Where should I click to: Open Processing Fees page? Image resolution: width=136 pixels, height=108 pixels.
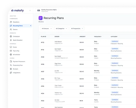(18, 65)
